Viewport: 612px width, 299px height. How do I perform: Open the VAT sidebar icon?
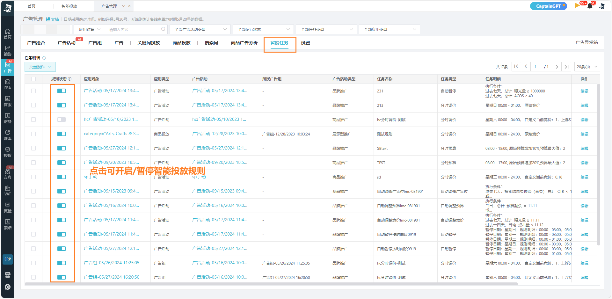[x=8, y=190]
